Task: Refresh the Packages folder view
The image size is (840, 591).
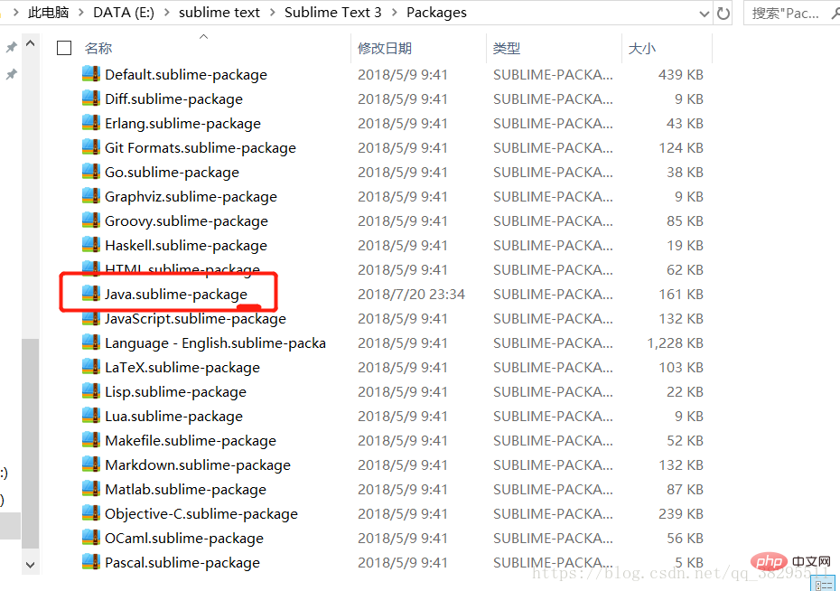Action: point(723,13)
